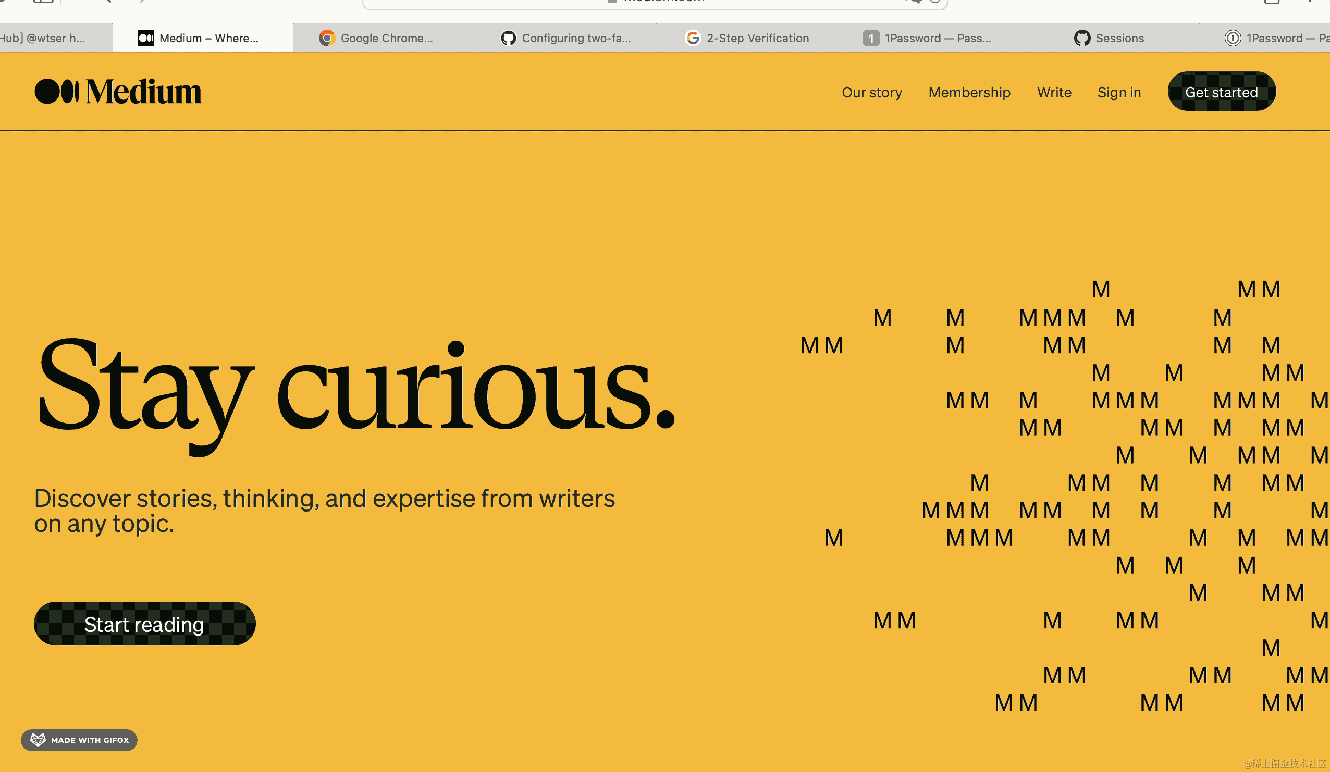The height and width of the screenshot is (772, 1330).
Task: Click the Sign in link
Action: coord(1119,92)
